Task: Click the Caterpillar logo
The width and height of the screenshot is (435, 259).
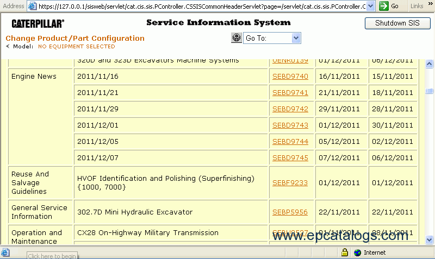Action: [x=38, y=24]
